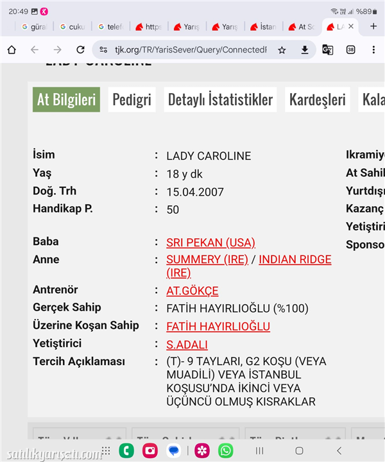Open the pink Gallery flower app
Viewport: 385px width, 462px height.
(202, 450)
